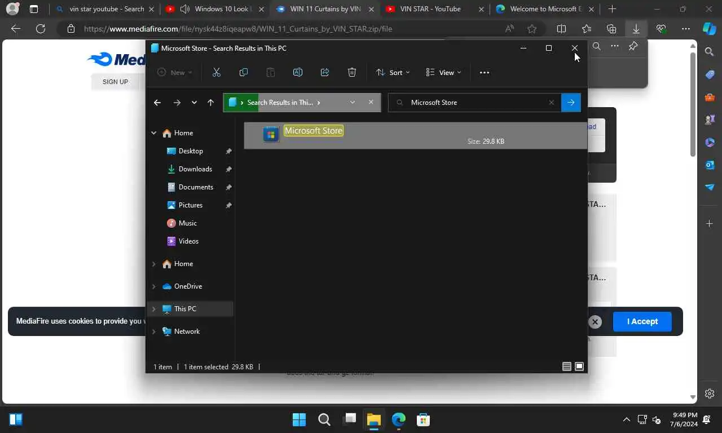Click the Copy icon in Explorer toolbar
The height and width of the screenshot is (433, 722).
coord(243,72)
